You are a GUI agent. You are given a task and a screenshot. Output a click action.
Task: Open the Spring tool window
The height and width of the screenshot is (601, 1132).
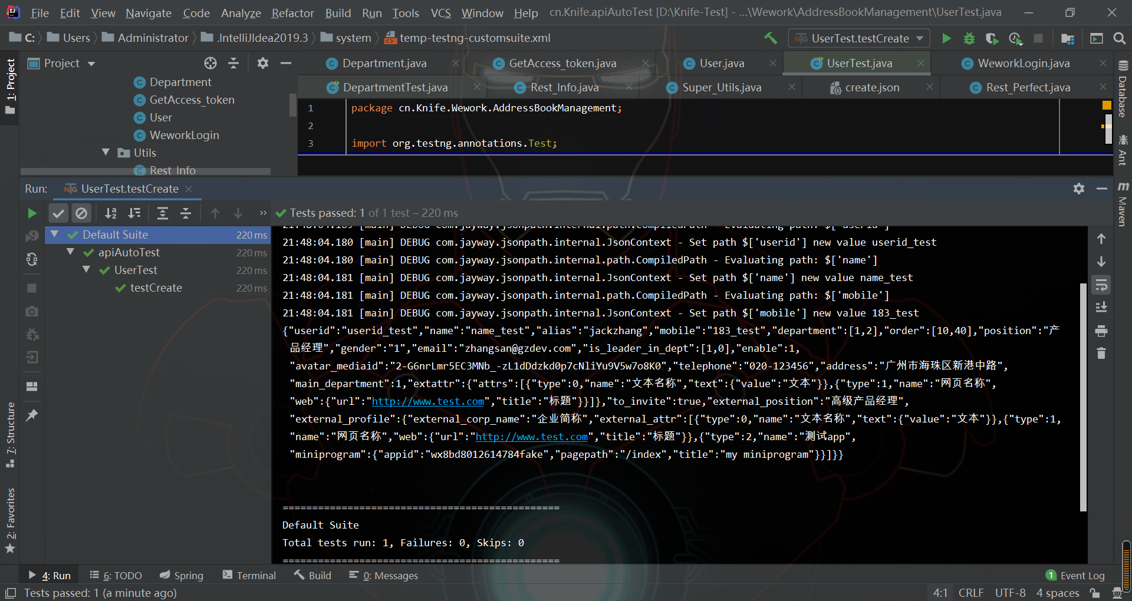click(182, 576)
